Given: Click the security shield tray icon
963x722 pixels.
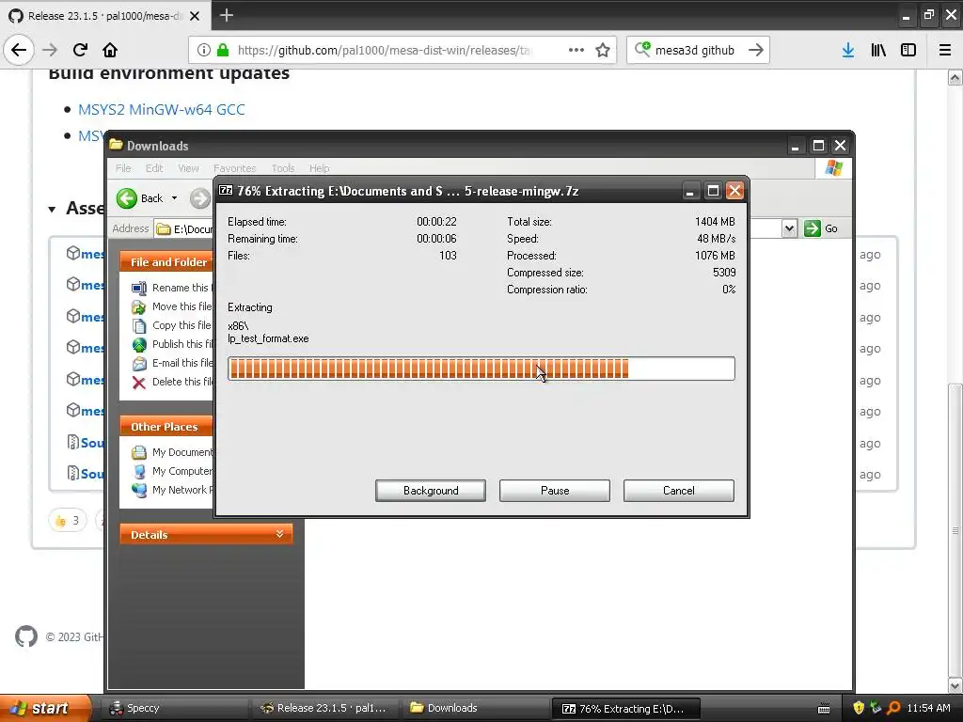Looking at the screenshot, I should click(859, 708).
